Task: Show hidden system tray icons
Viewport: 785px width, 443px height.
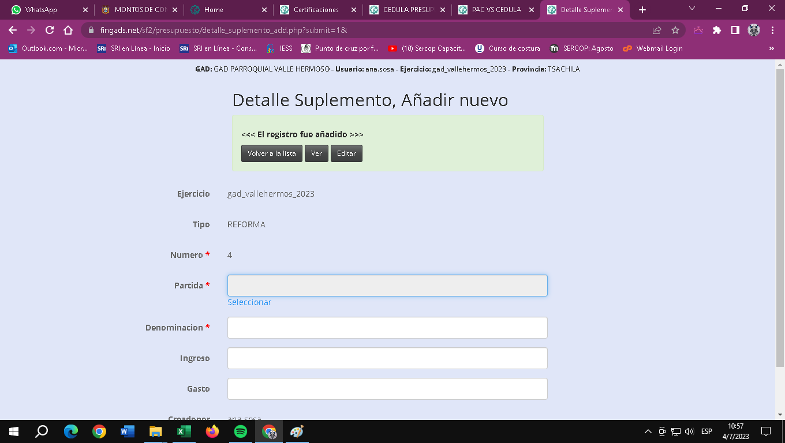Action: click(648, 431)
